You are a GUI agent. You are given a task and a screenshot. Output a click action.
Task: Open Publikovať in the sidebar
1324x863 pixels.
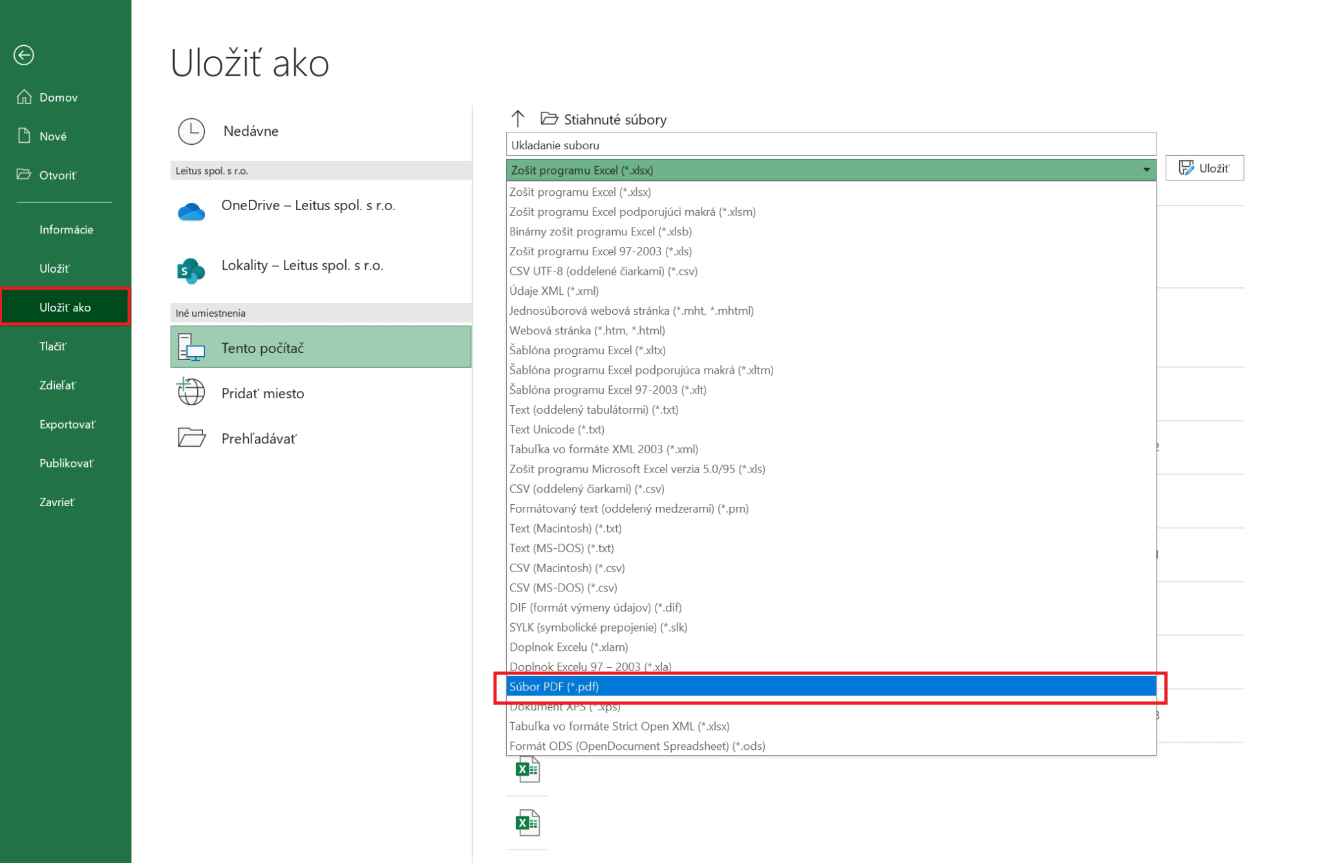tap(66, 463)
